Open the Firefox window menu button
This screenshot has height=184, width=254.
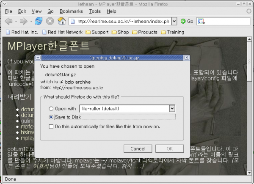(5, 4)
